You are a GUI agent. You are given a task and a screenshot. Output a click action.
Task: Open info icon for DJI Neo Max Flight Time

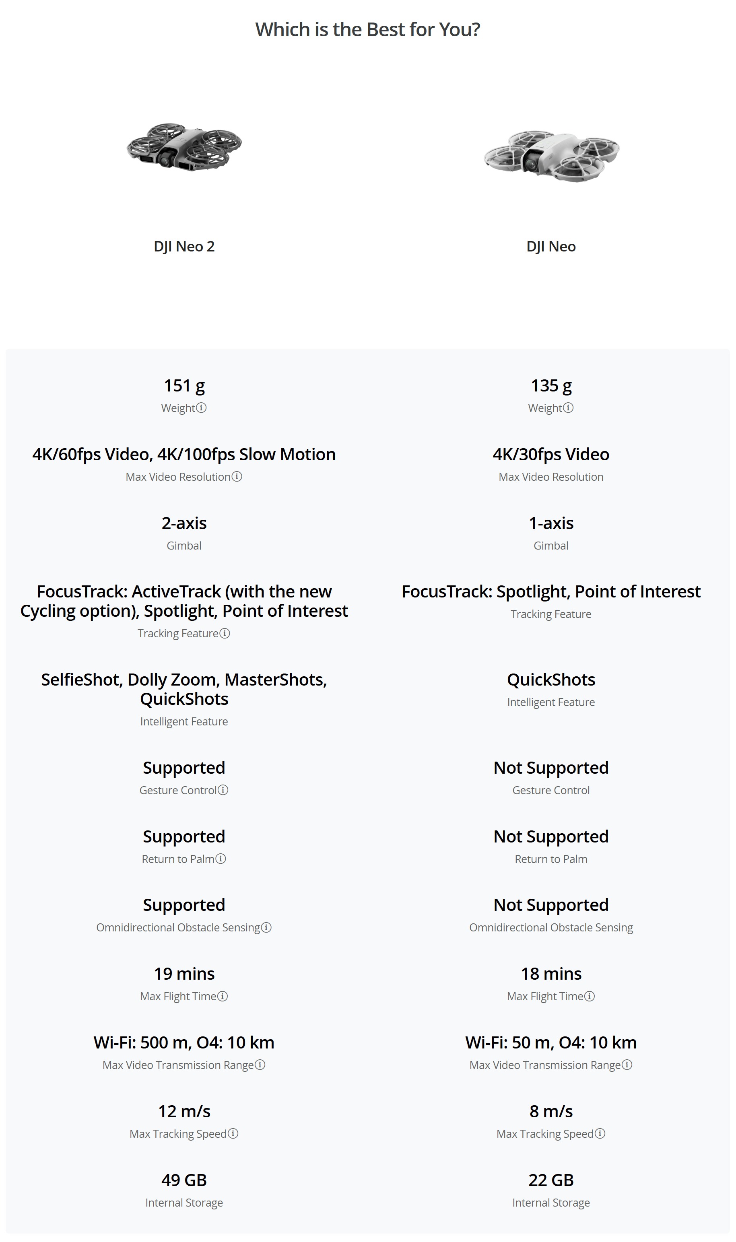click(590, 996)
